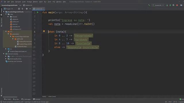
Task: Expand the src folder
Action: click(x=6, y=49)
